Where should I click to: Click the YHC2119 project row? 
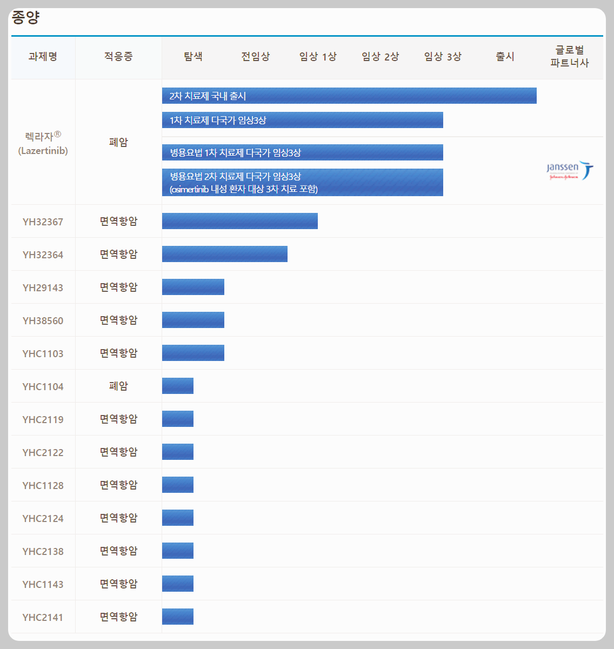click(43, 419)
